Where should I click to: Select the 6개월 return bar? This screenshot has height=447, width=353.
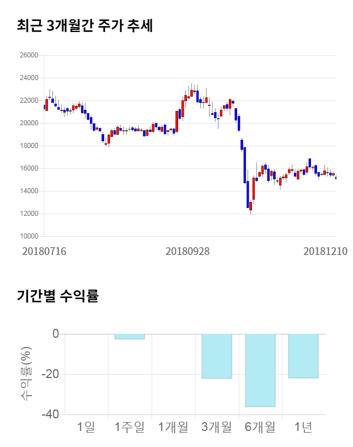pyautogui.click(x=260, y=370)
